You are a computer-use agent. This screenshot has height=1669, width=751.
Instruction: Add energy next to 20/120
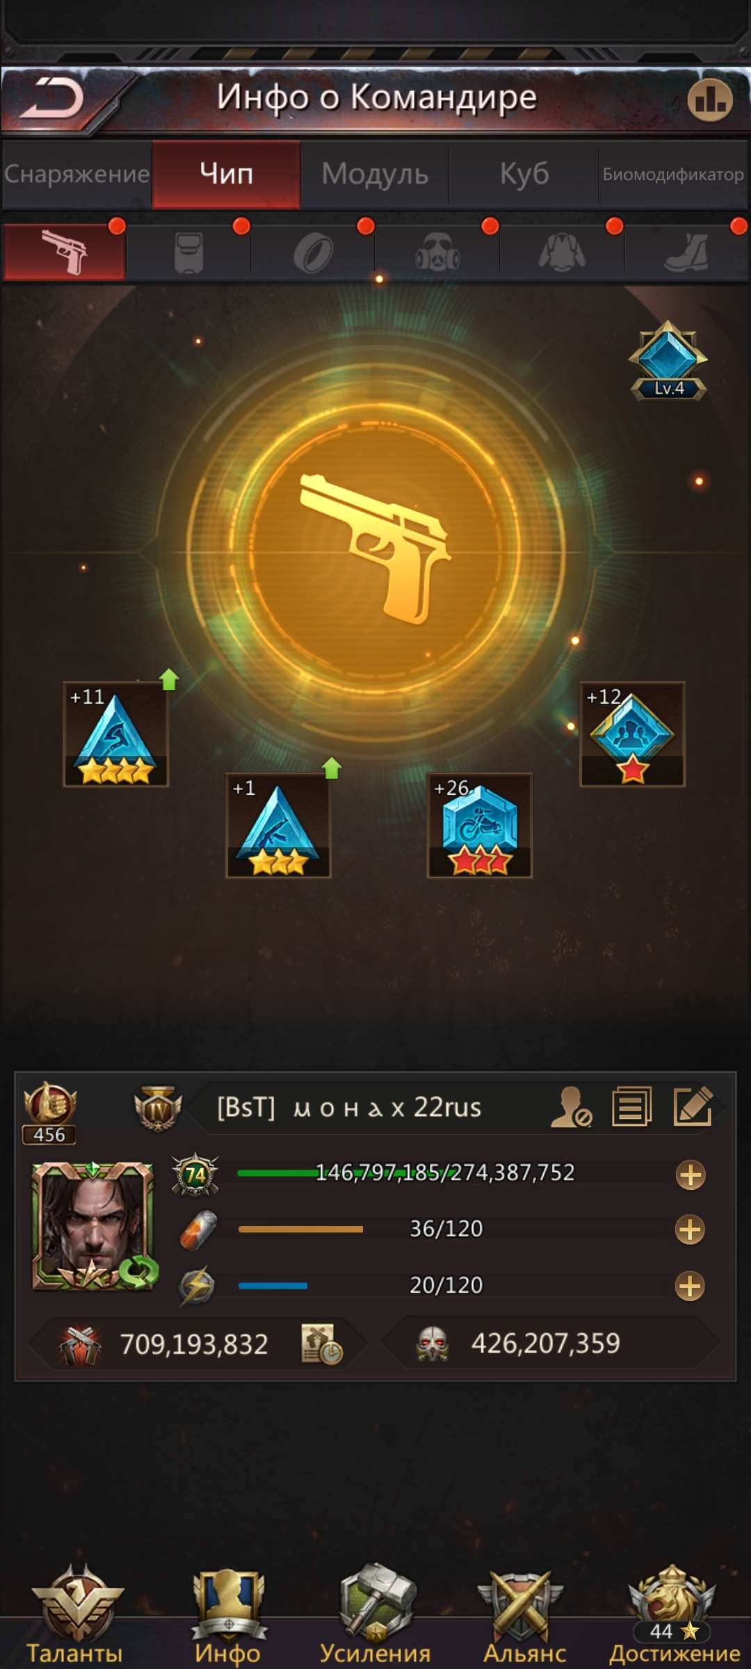690,1286
